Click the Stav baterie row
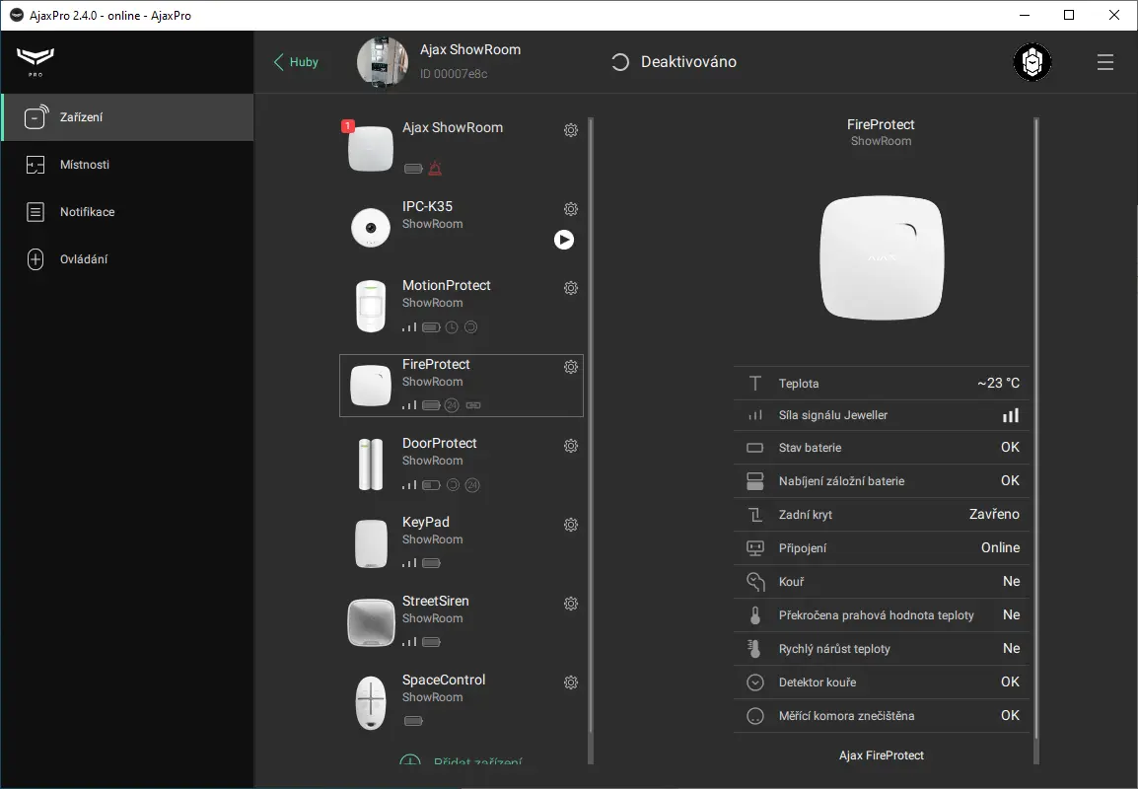The height and width of the screenshot is (789, 1138). pyautogui.click(x=882, y=448)
